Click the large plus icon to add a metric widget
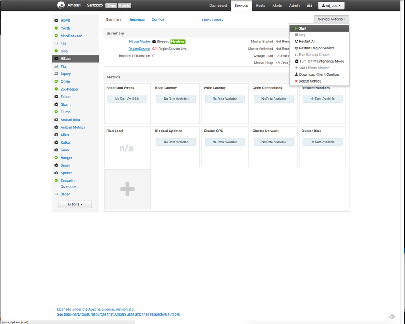405x324 pixels. [127, 189]
